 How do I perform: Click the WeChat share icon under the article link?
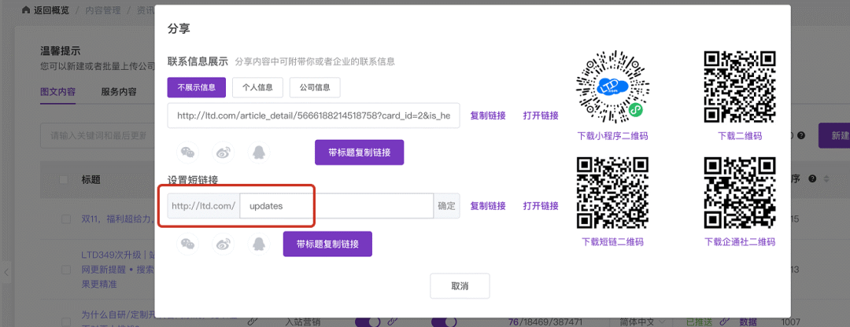(187, 152)
